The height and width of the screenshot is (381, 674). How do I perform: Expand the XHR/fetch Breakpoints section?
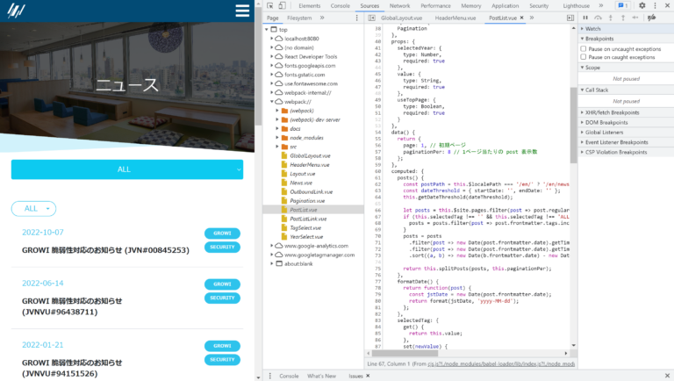click(612, 112)
